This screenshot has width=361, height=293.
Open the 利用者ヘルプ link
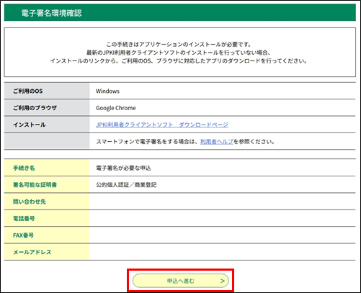[217, 142]
